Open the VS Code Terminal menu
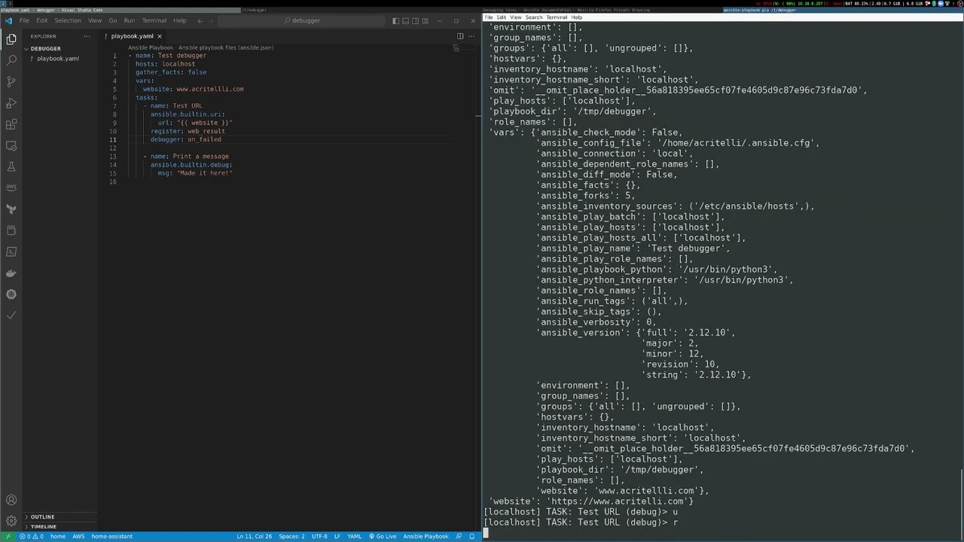The image size is (964, 542). tap(154, 21)
